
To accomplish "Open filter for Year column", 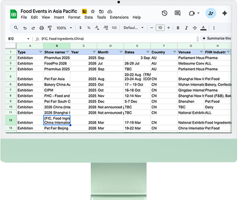I will (x=94, y=52).
